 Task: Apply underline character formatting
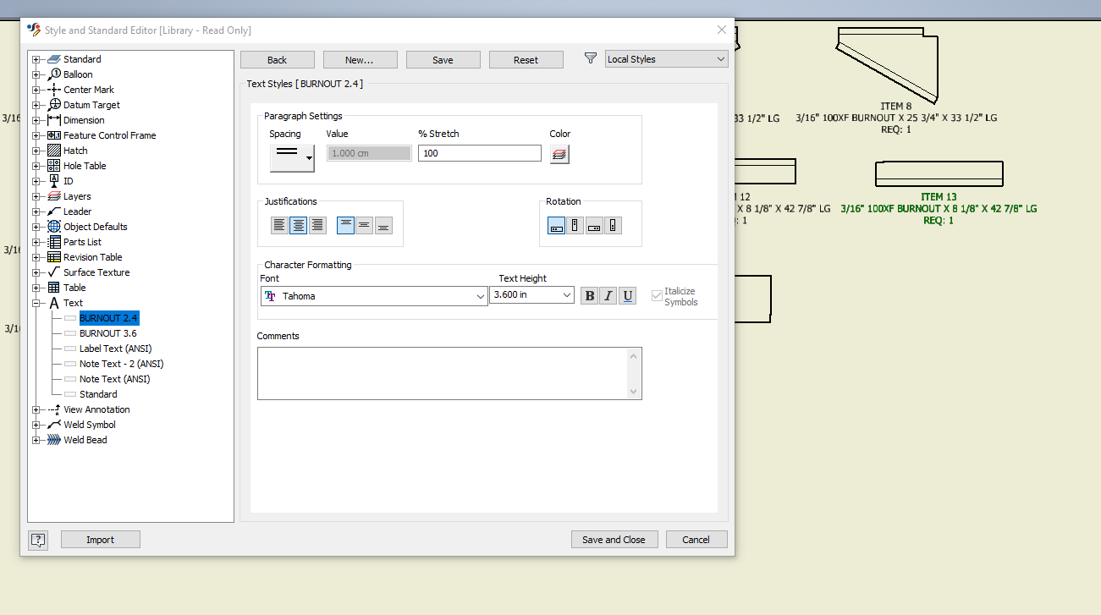click(x=627, y=295)
